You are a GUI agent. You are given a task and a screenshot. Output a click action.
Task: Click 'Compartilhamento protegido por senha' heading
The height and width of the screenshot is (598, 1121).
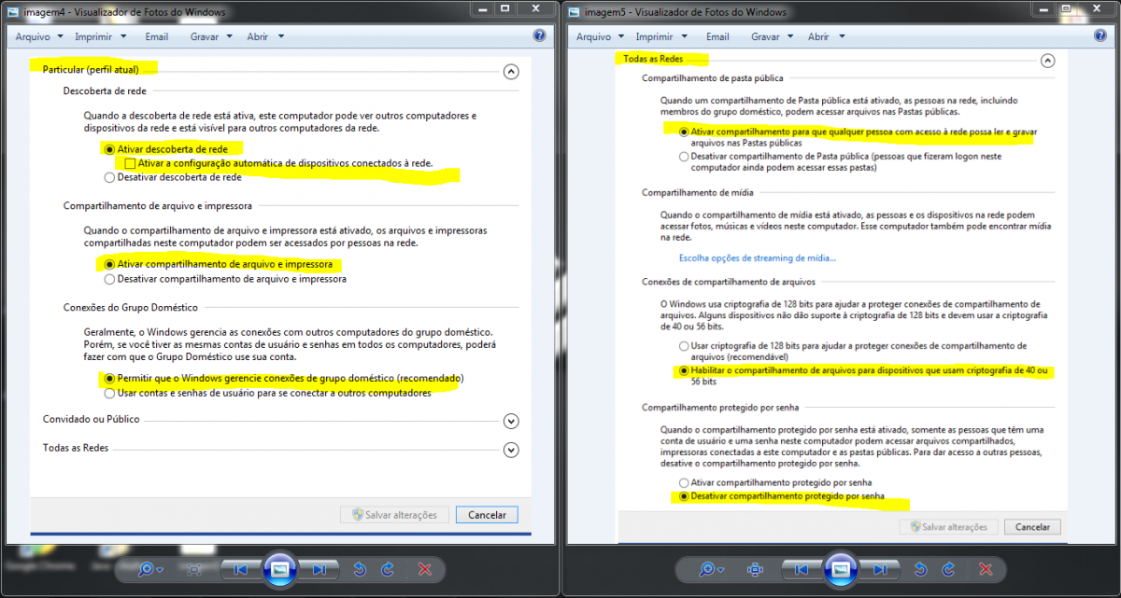click(x=722, y=408)
